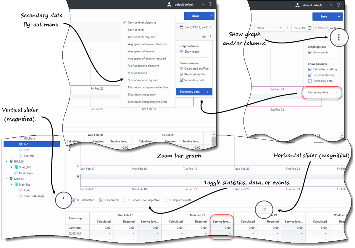Choose 'Avg speed of answer objective'
The width and height of the screenshot is (355, 248).
click(148, 44)
